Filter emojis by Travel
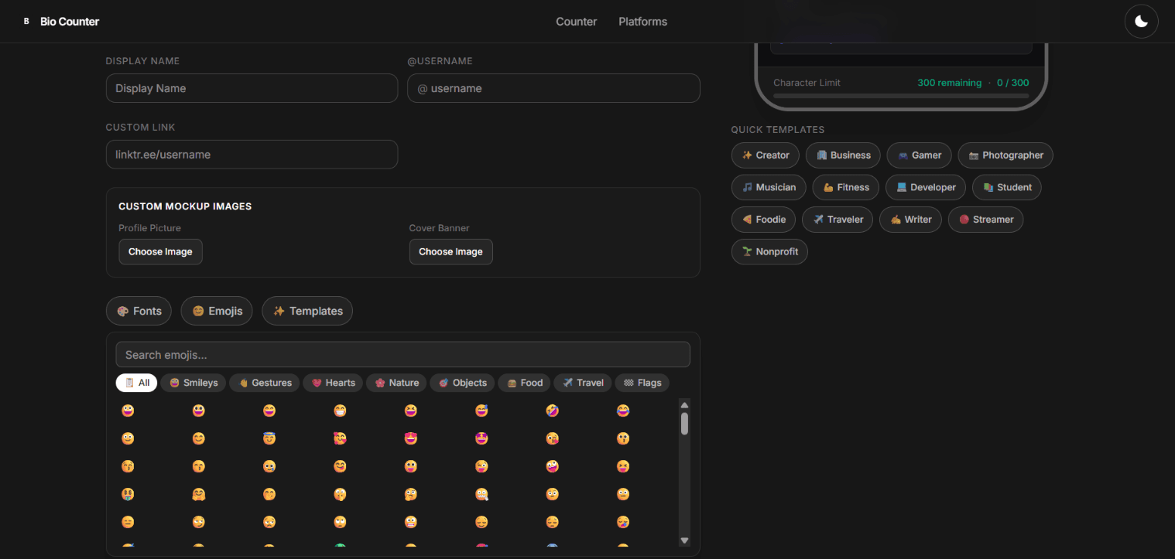Image resolution: width=1175 pixels, height=559 pixels. [x=583, y=383]
